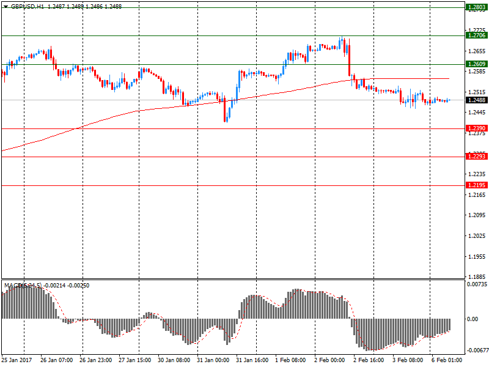Click the MACD scale value 0.00735

point(477,284)
